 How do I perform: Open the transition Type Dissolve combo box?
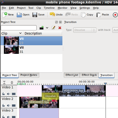[85, 30]
